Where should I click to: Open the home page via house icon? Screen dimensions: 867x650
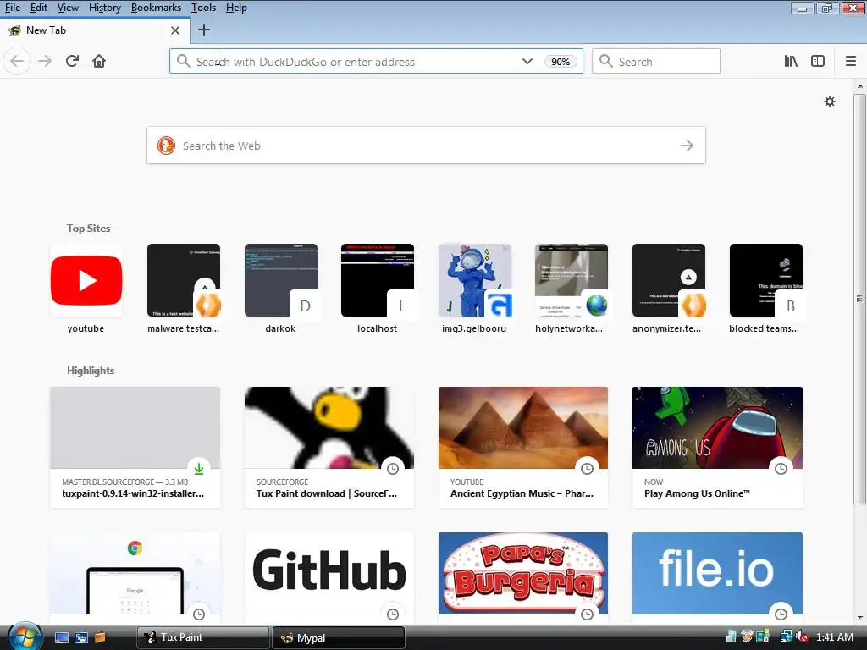(x=99, y=61)
